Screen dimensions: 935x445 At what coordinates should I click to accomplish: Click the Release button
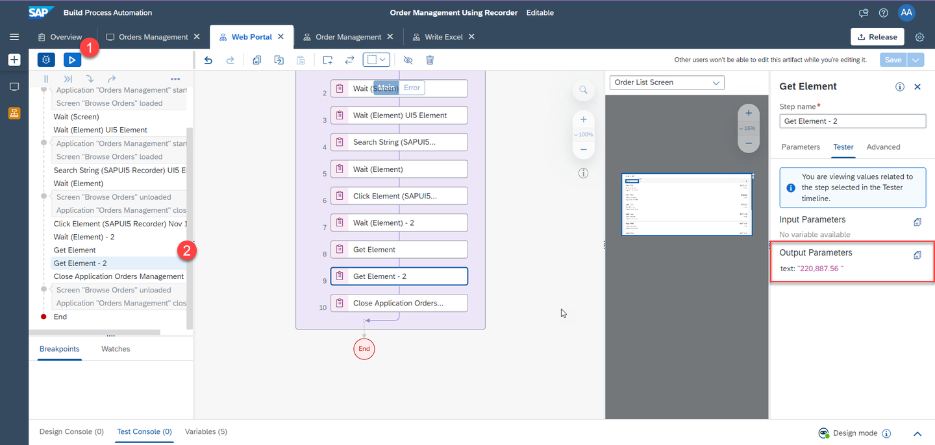pyautogui.click(x=877, y=37)
